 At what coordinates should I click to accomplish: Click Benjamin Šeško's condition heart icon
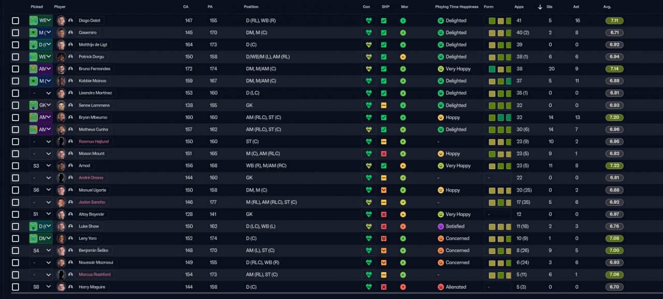coord(369,250)
